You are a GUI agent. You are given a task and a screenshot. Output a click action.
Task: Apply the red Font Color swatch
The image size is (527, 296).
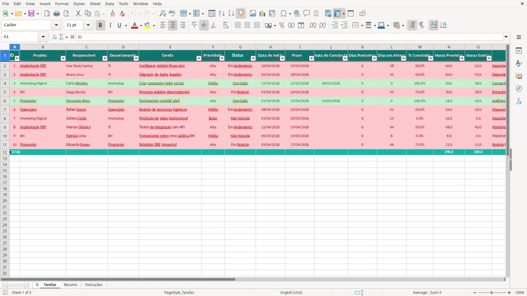(x=134, y=25)
